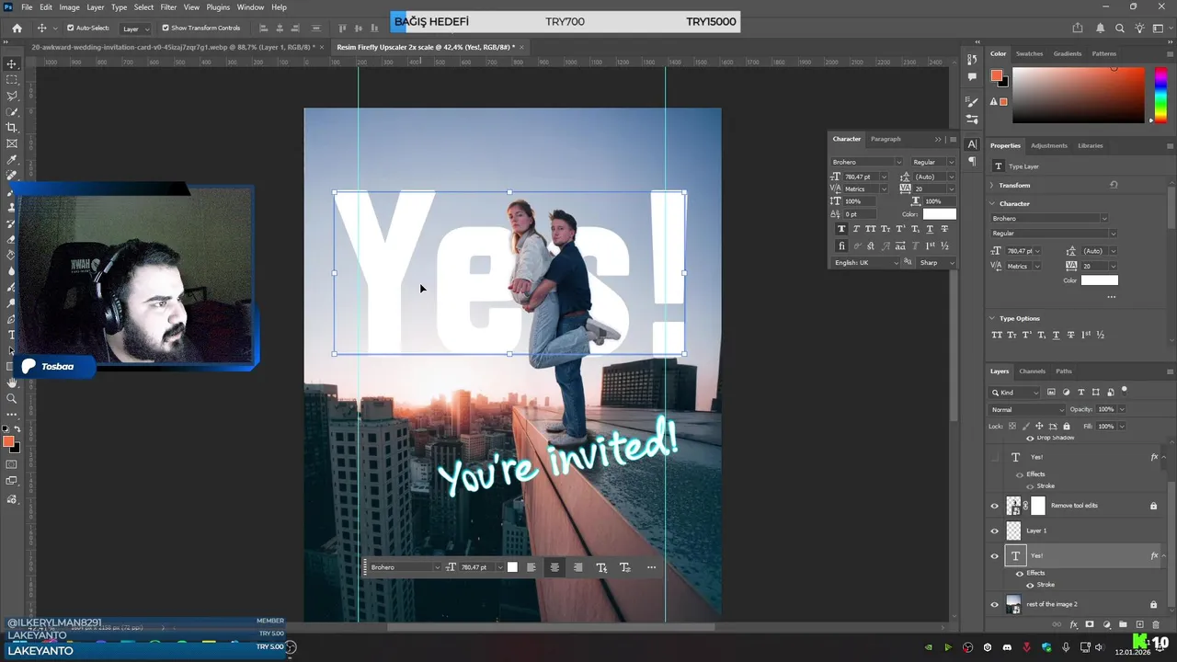Filter layers by type layers
This screenshot has width=1177, height=662.
coord(1080,393)
